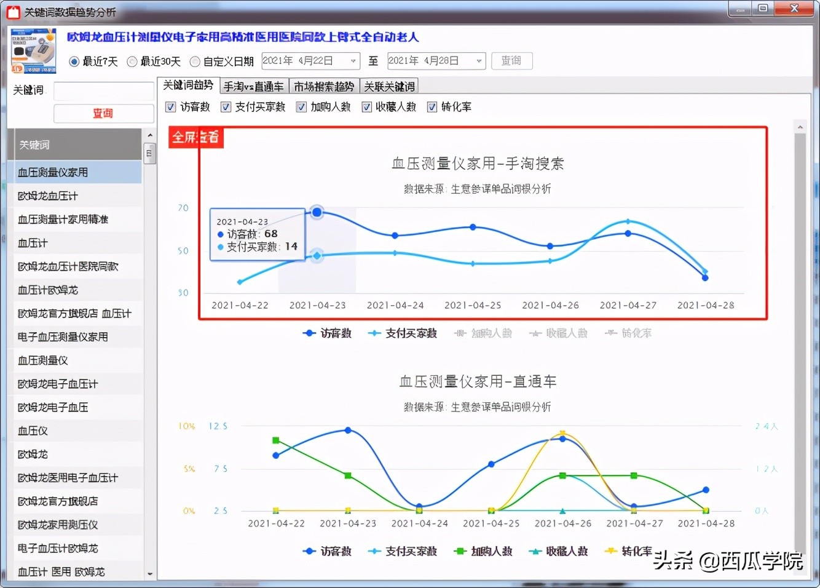820x588 pixels.
Task: Click the red 查询 keyword search button
Action: (x=103, y=113)
